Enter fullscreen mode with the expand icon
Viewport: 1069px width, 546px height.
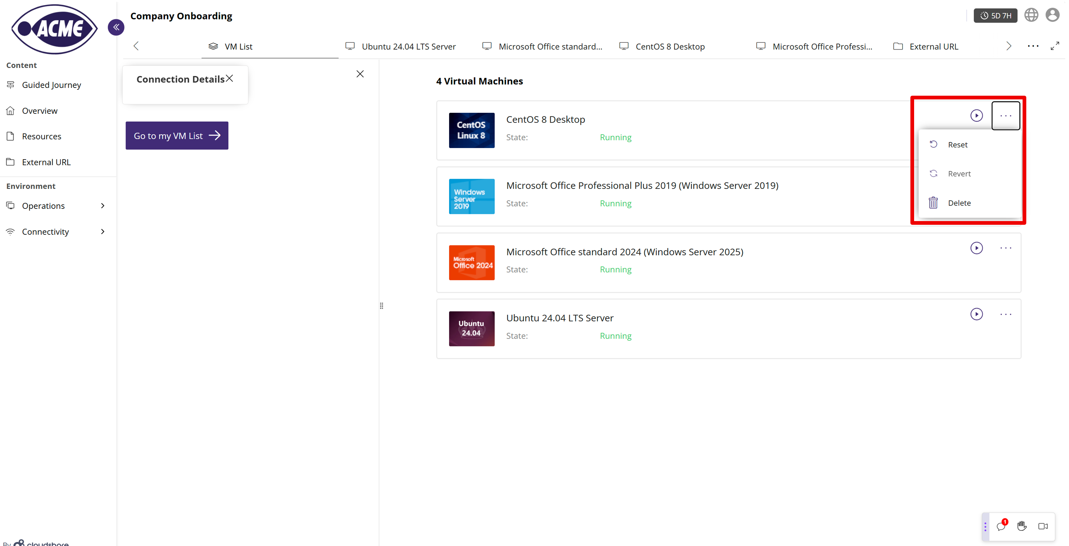tap(1055, 46)
